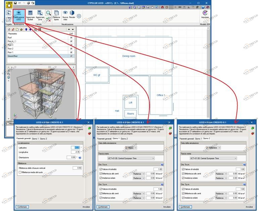Switch to Parametri generali tab in the right dialog
The width and height of the screenshot is (259, 211).
[x=186, y=138]
